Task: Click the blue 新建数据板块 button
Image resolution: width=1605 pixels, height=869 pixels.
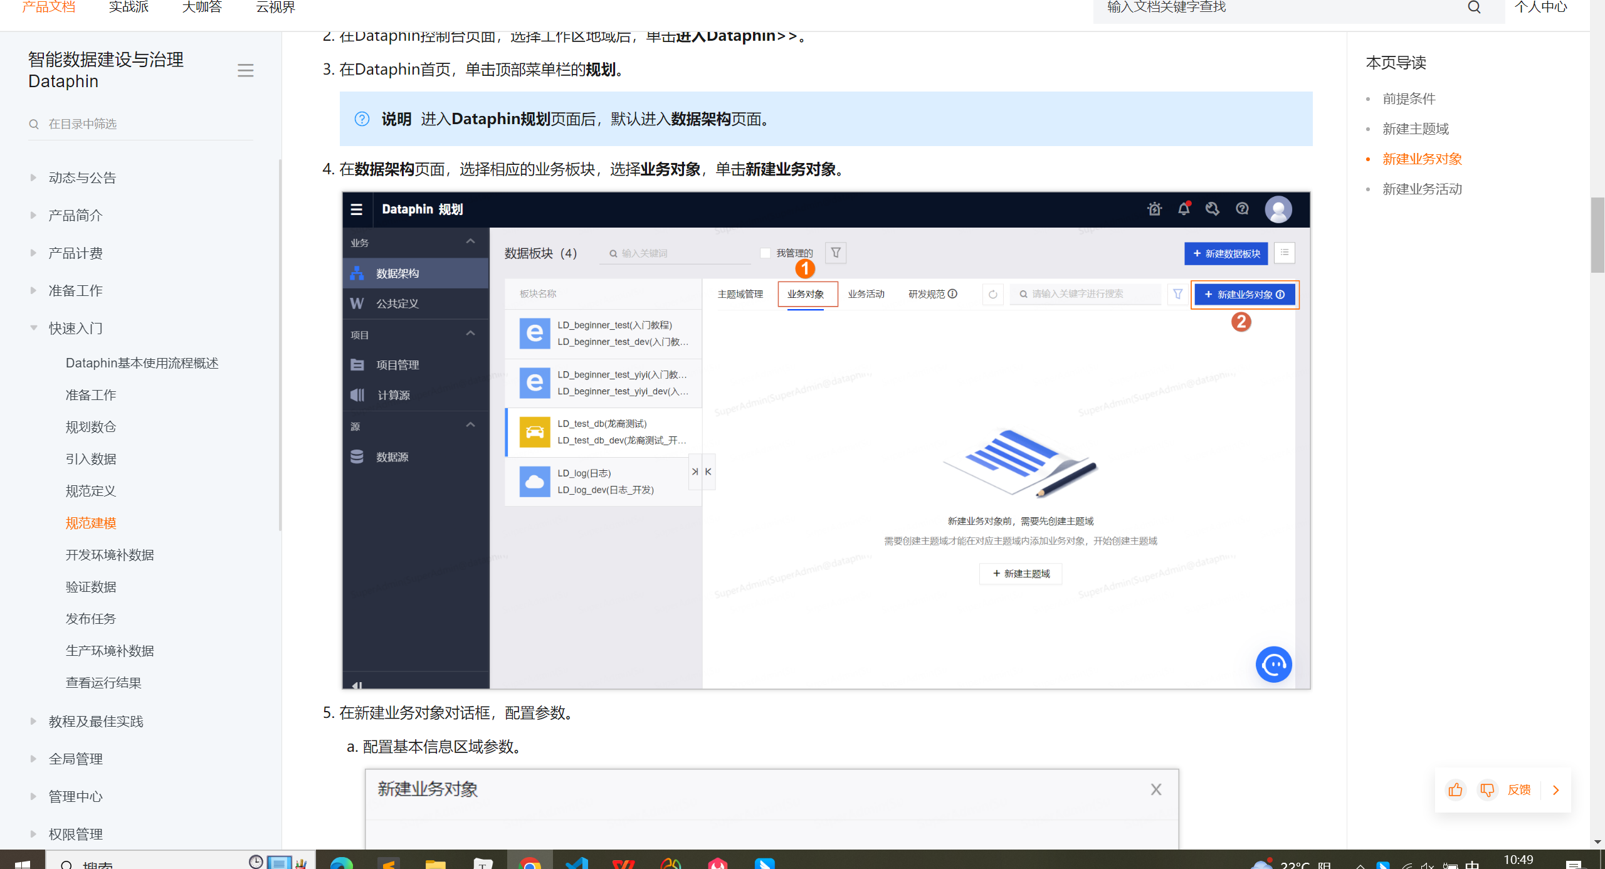Action: coord(1226,253)
